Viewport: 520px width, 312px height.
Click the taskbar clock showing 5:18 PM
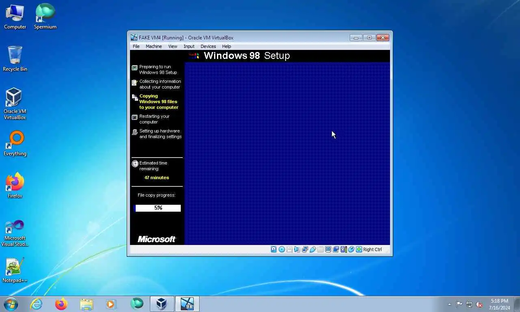point(499,304)
